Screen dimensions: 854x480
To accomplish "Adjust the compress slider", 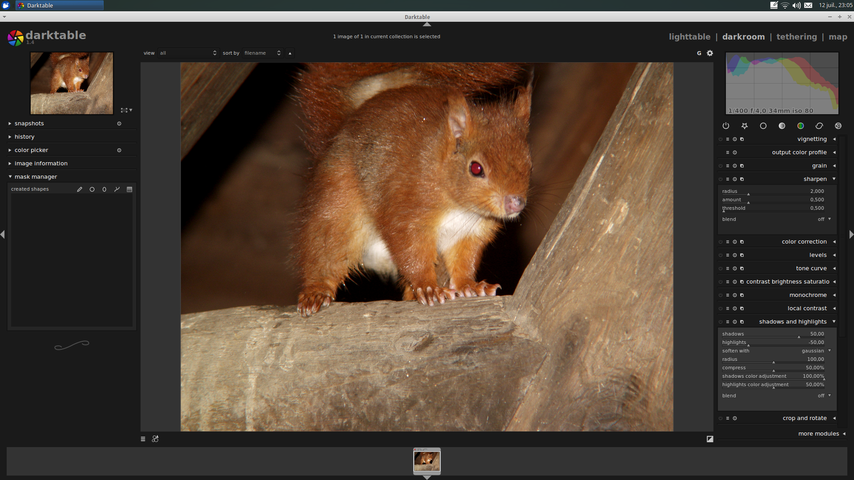I will pyautogui.click(x=773, y=368).
